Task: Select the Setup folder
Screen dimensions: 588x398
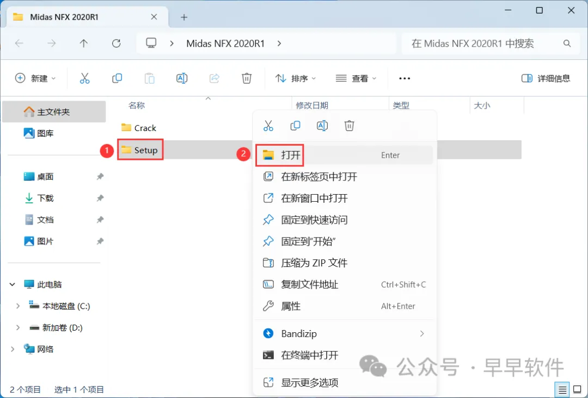Action: click(139, 150)
